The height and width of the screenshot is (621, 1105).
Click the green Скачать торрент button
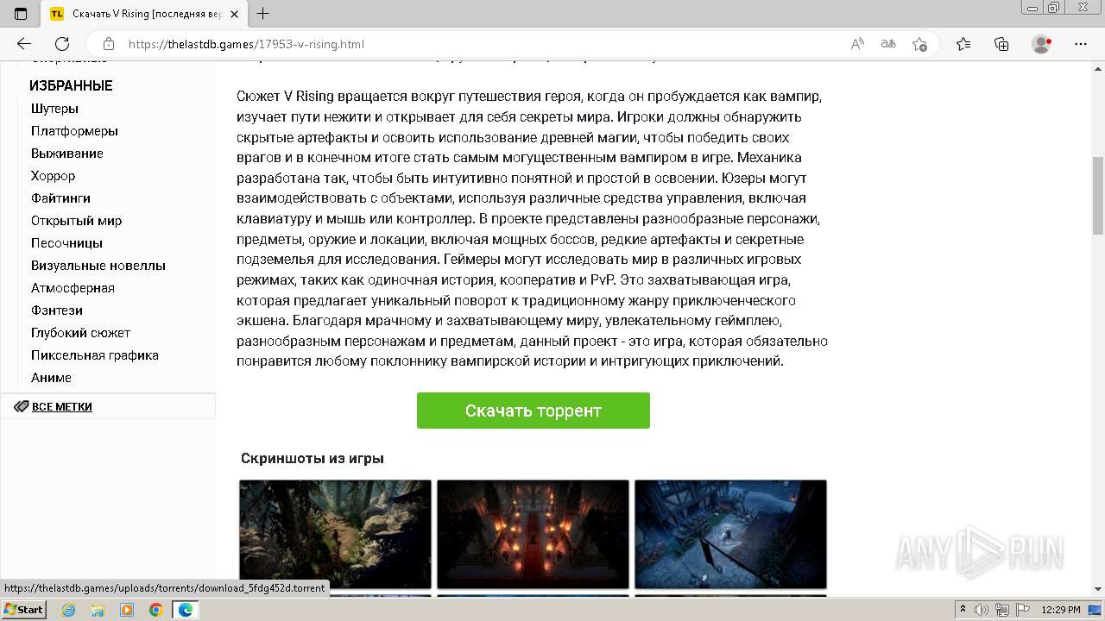(534, 411)
